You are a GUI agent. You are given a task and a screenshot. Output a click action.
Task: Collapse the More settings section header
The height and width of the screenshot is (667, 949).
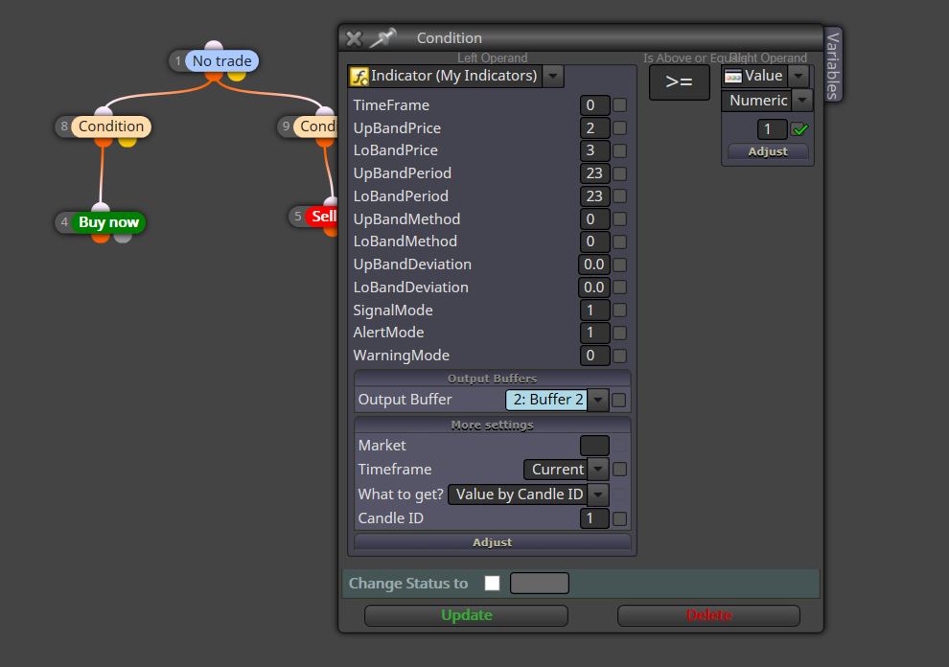[x=492, y=425]
